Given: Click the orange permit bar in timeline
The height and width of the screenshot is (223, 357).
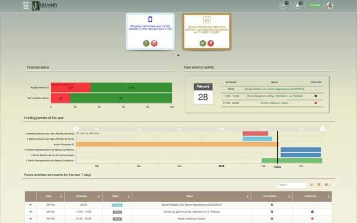Looking at the screenshot, I should point(177,144).
